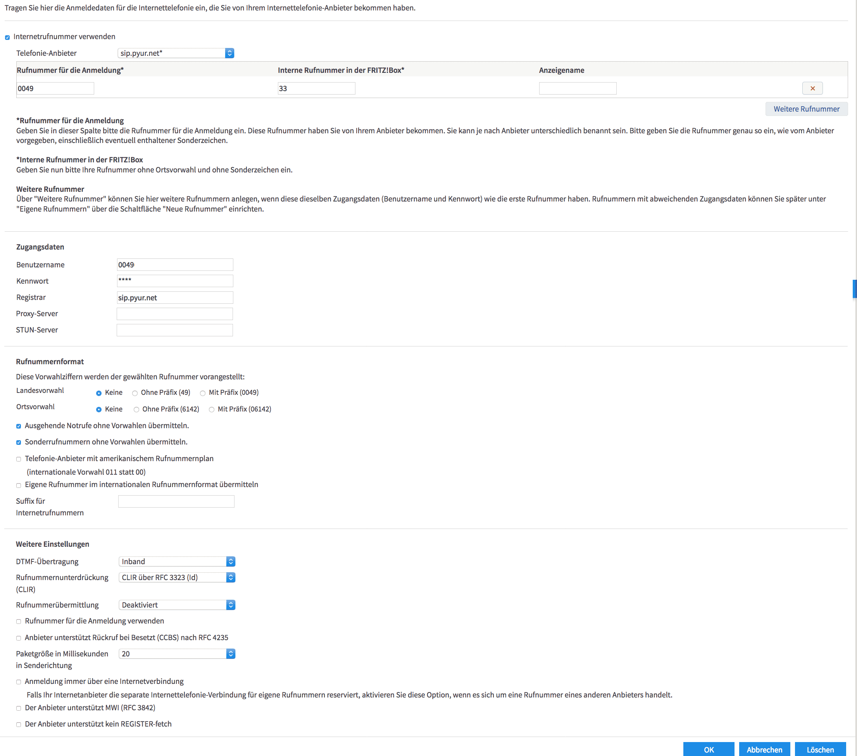This screenshot has width=857, height=756.
Task: Enable Der Anbieter unterstützt MWI (RFC 3842)
Action: point(19,708)
